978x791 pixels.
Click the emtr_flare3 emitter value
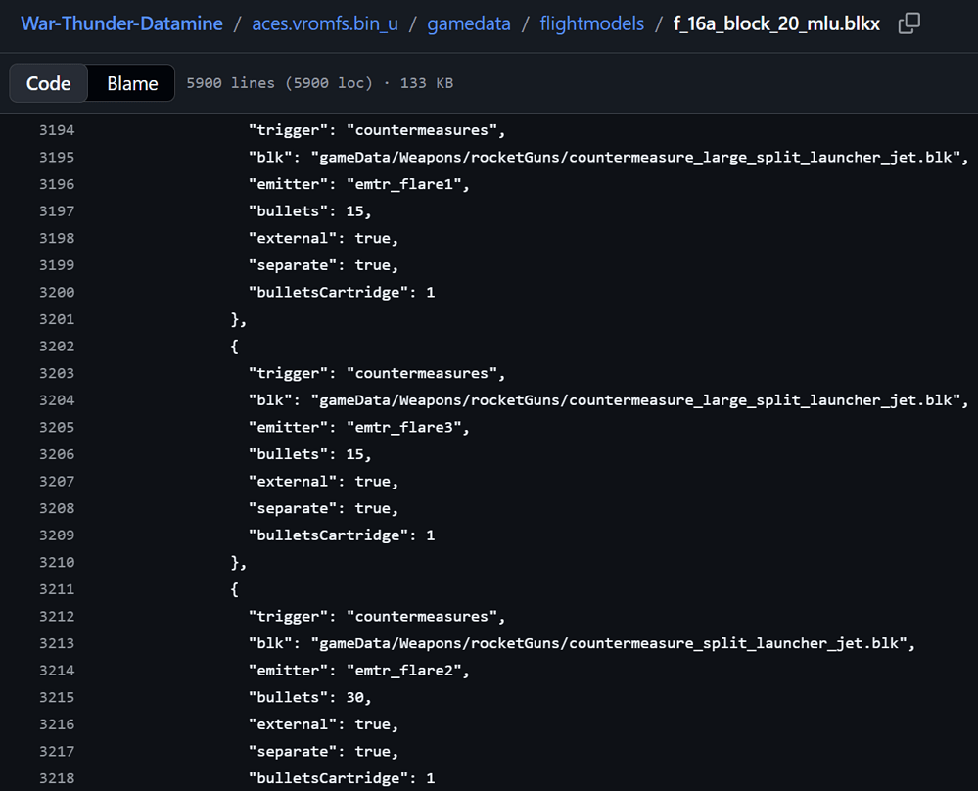click(x=403, y=427)
